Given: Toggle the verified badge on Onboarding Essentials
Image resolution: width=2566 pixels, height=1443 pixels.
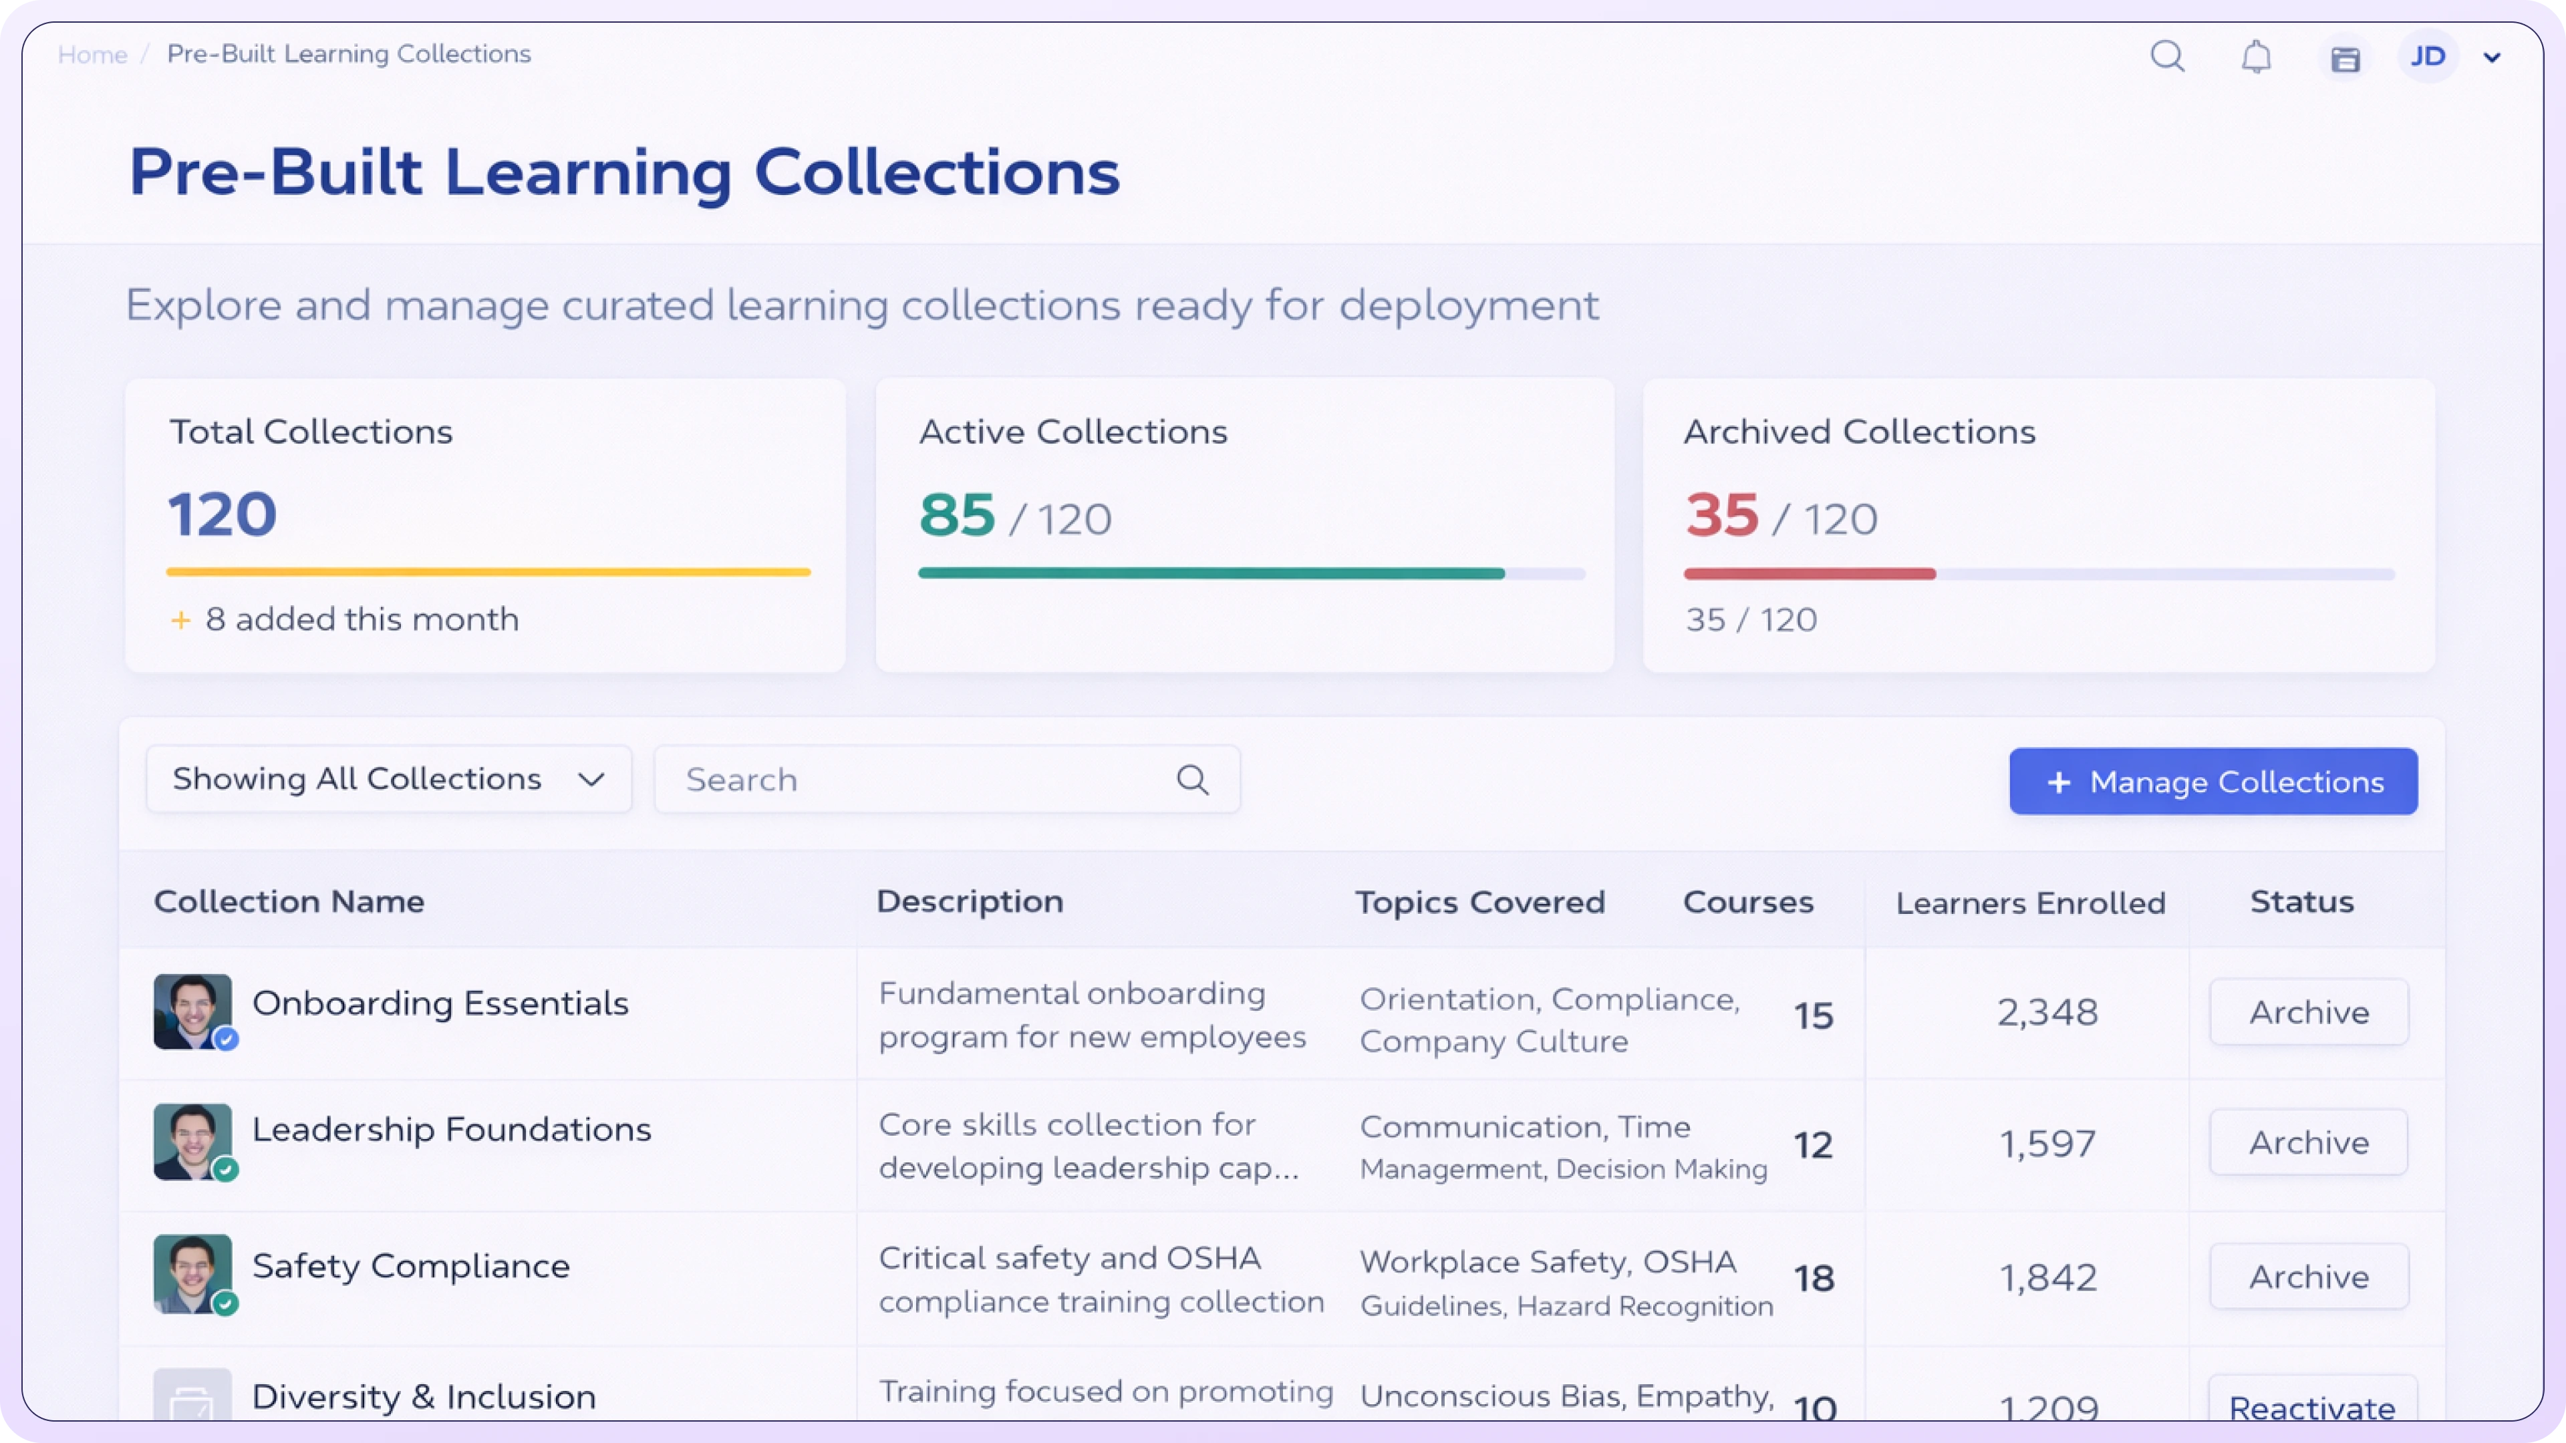Looking at the screenshot, I should point(226,1039).
